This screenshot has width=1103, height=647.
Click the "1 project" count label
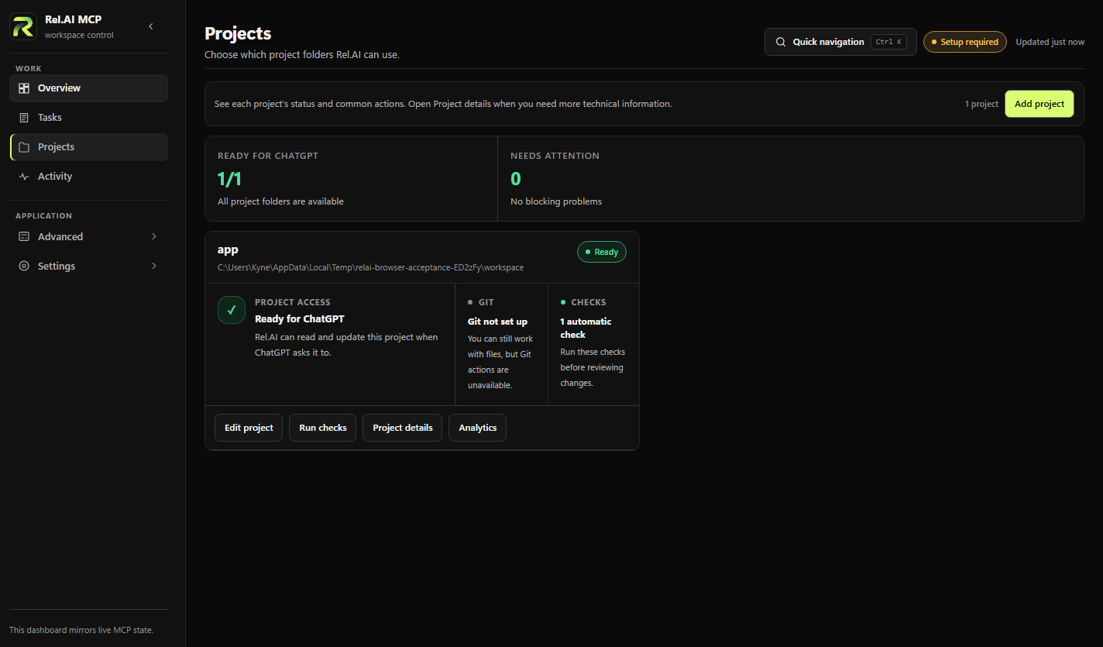981,104
